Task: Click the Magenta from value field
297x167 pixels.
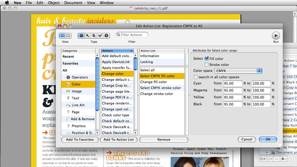Action: (x=232, y=90)
